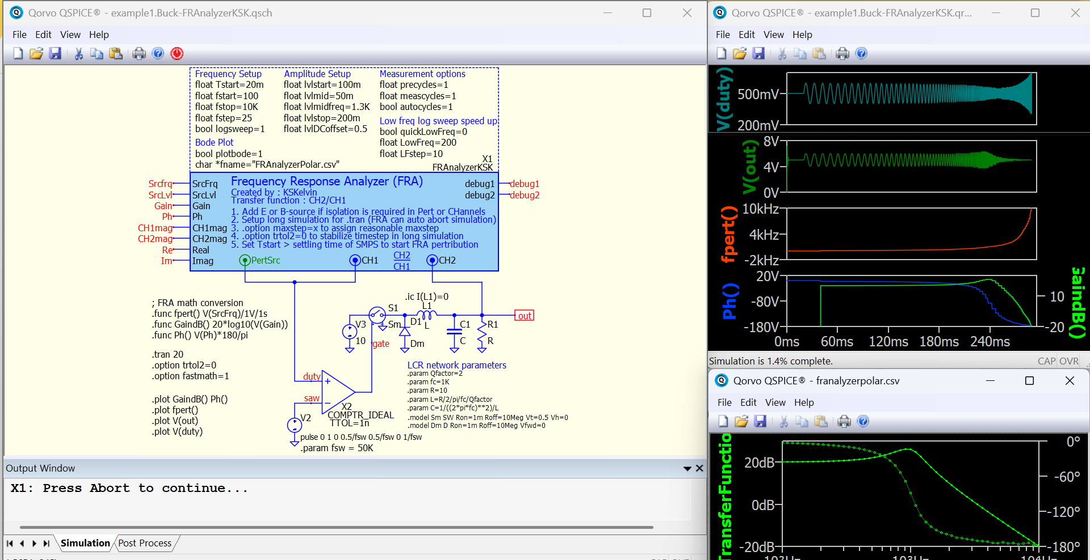
Task: Open File menu in schematic window
Action: (x=20, y=35)
